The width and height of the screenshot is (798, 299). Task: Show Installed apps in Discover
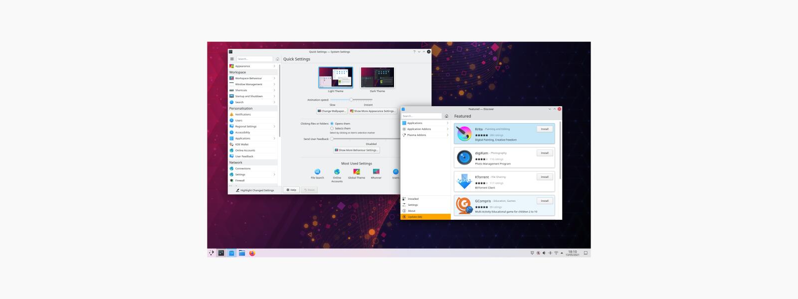425,199
